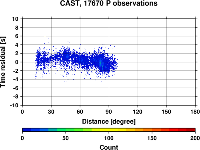
Task: Click the Time residual [s] axis label
Action: pyautogui.click(x=3, y=62)
